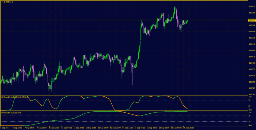This screenshot has height=130, width=256.
Task: Click the divider between price chart and H1 Rsx
Action: (124, 95)
